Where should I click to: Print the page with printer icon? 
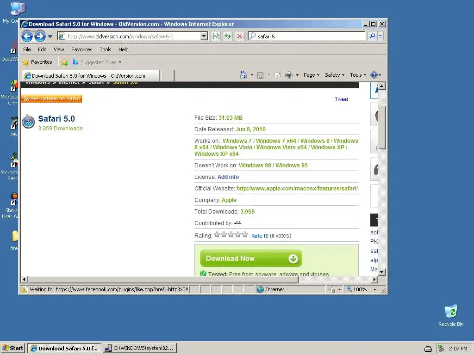(x=289, y=75)
